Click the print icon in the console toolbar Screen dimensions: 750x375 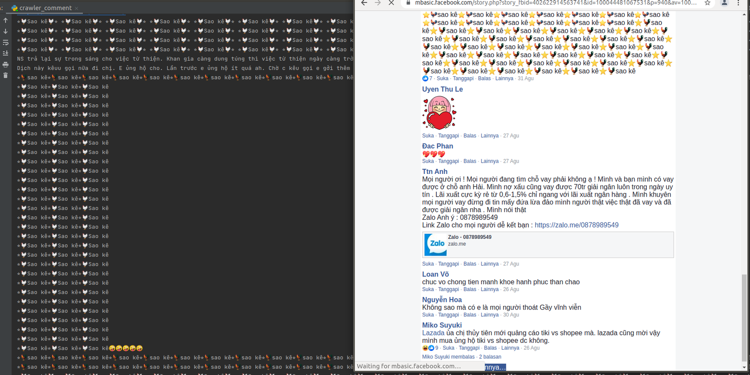click(x=5, y=64)
